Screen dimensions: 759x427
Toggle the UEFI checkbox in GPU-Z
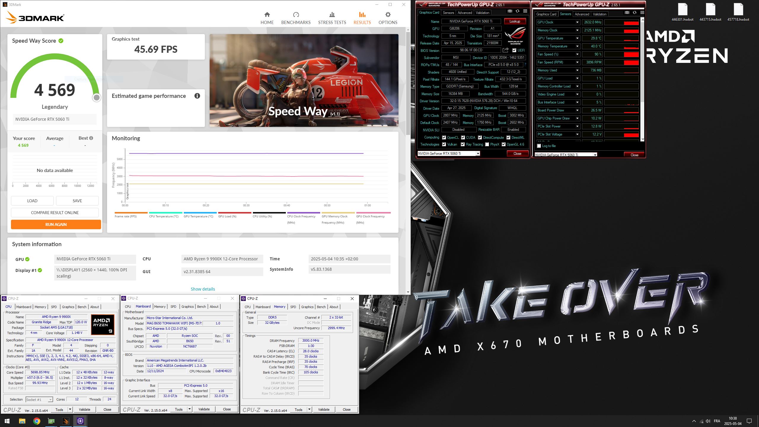point(514,50)
